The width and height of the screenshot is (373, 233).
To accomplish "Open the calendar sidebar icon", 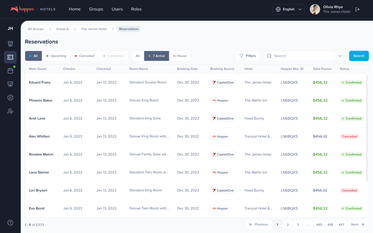I will coord(10,71).
